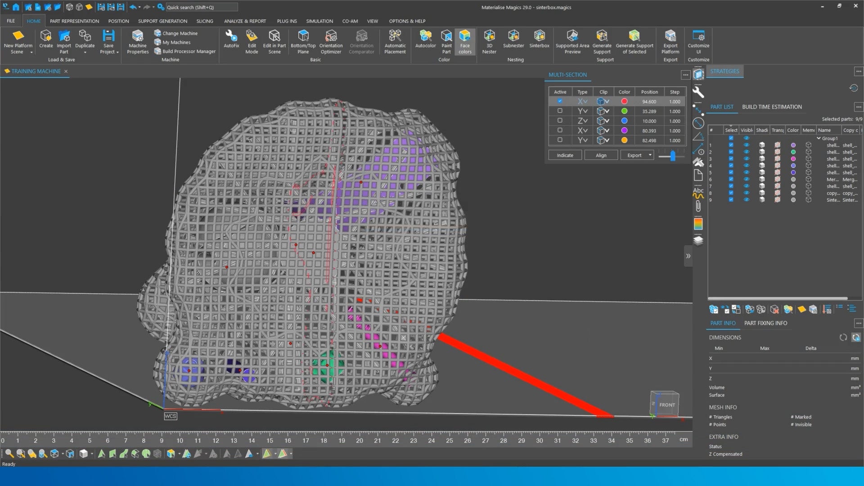Click Generate Support icon
Viewport: 864px width, 486px height.
tap(602, 36)
